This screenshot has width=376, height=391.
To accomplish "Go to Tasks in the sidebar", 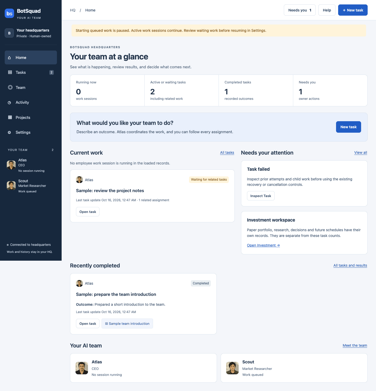I will click(31, 72).
